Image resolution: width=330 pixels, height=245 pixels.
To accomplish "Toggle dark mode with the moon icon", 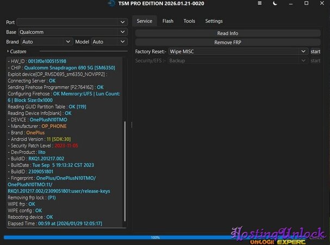I will point(275,4).
